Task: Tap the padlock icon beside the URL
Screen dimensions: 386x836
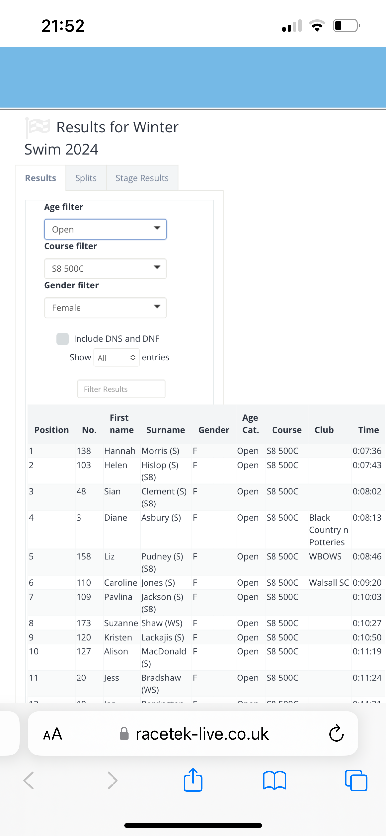Action: point(124,734)
